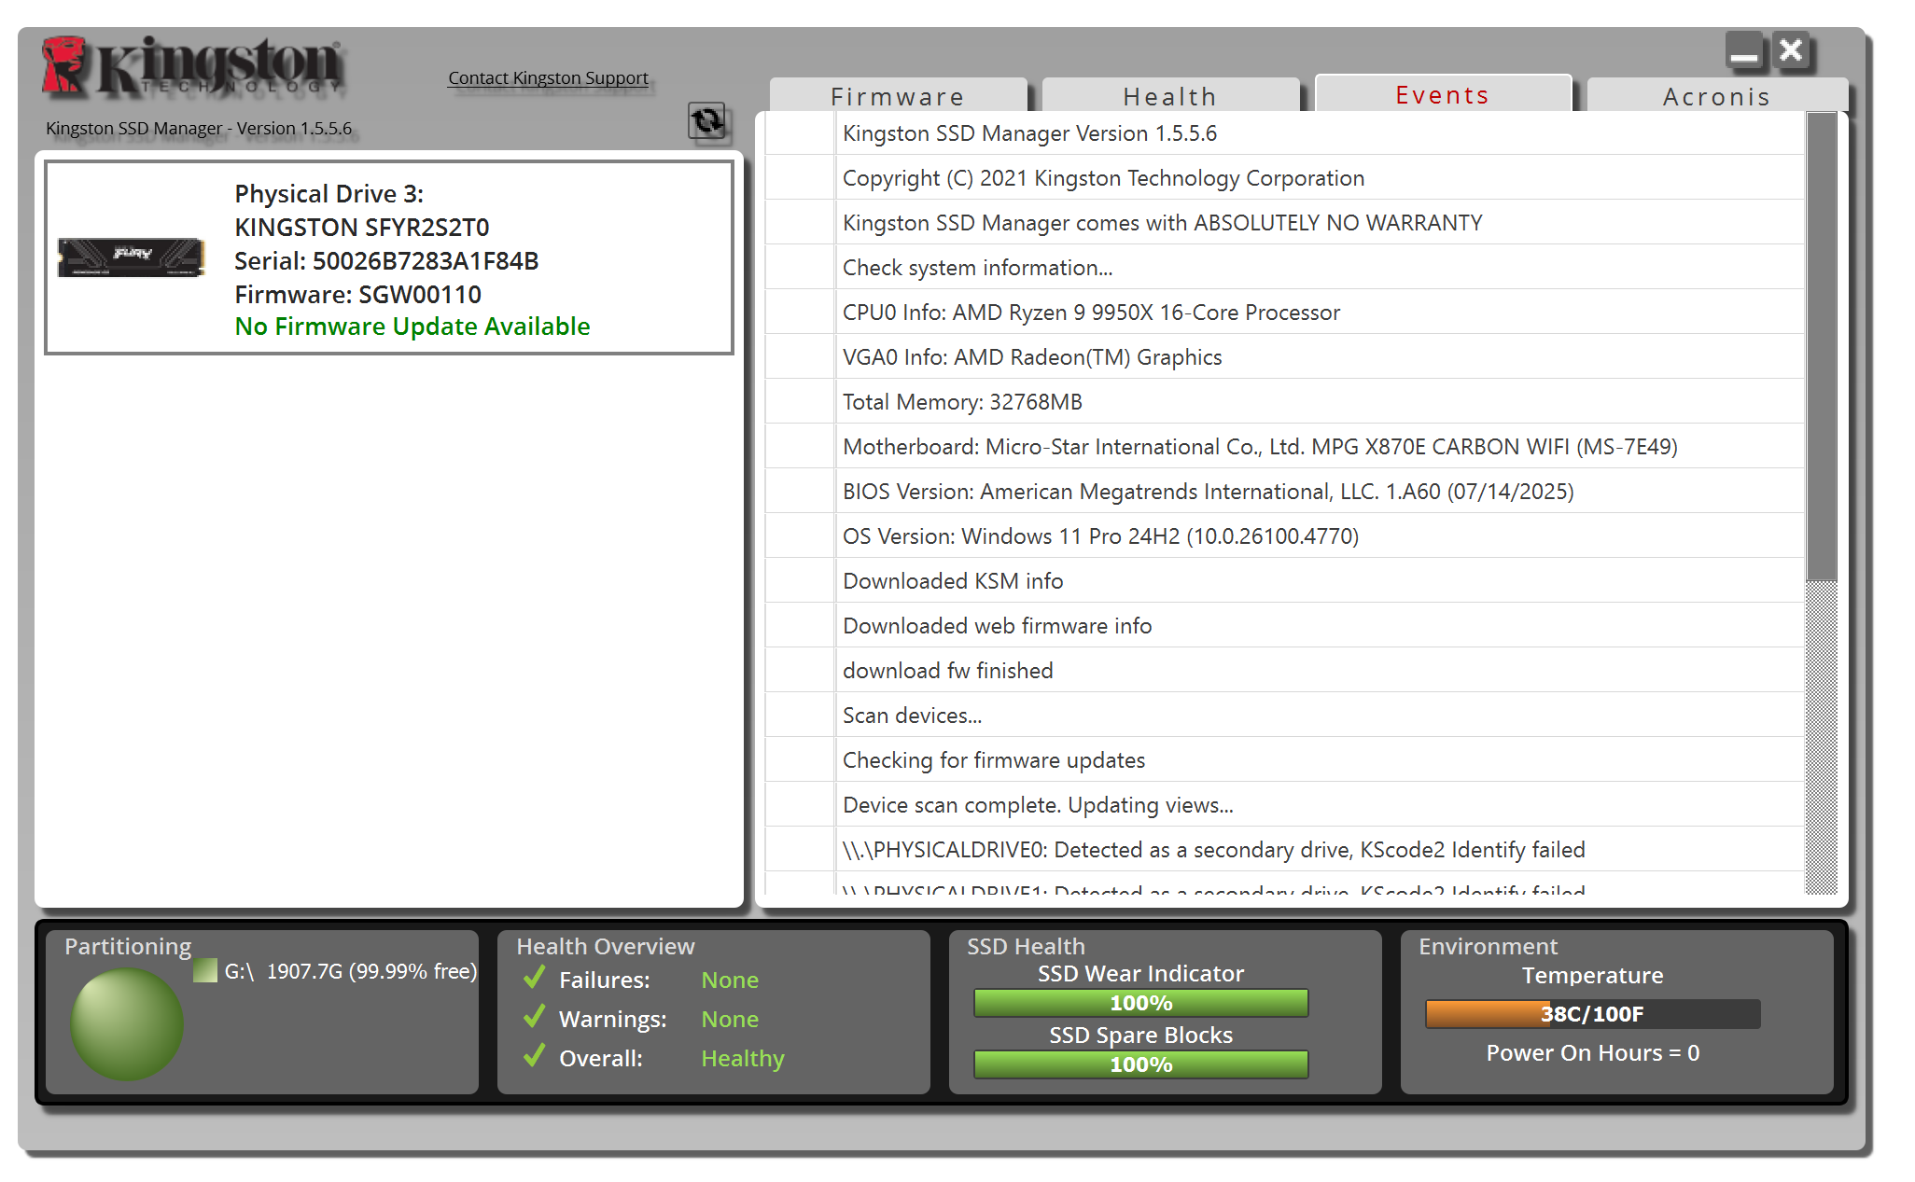The width and height of the screenshot is (1915, 1182).
Task: Open the Health tab
Action: [x=1170, y=96]
